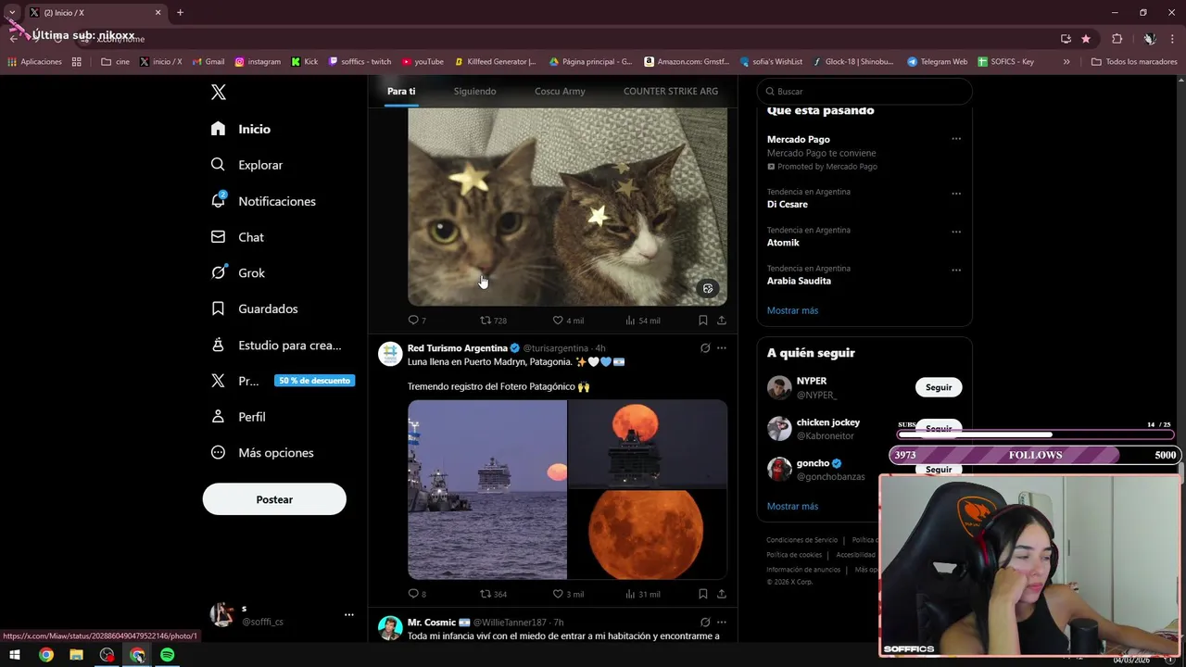Open account menu next to @sofffi_cs
The image size is (1186, 667).
coord(349,614)
